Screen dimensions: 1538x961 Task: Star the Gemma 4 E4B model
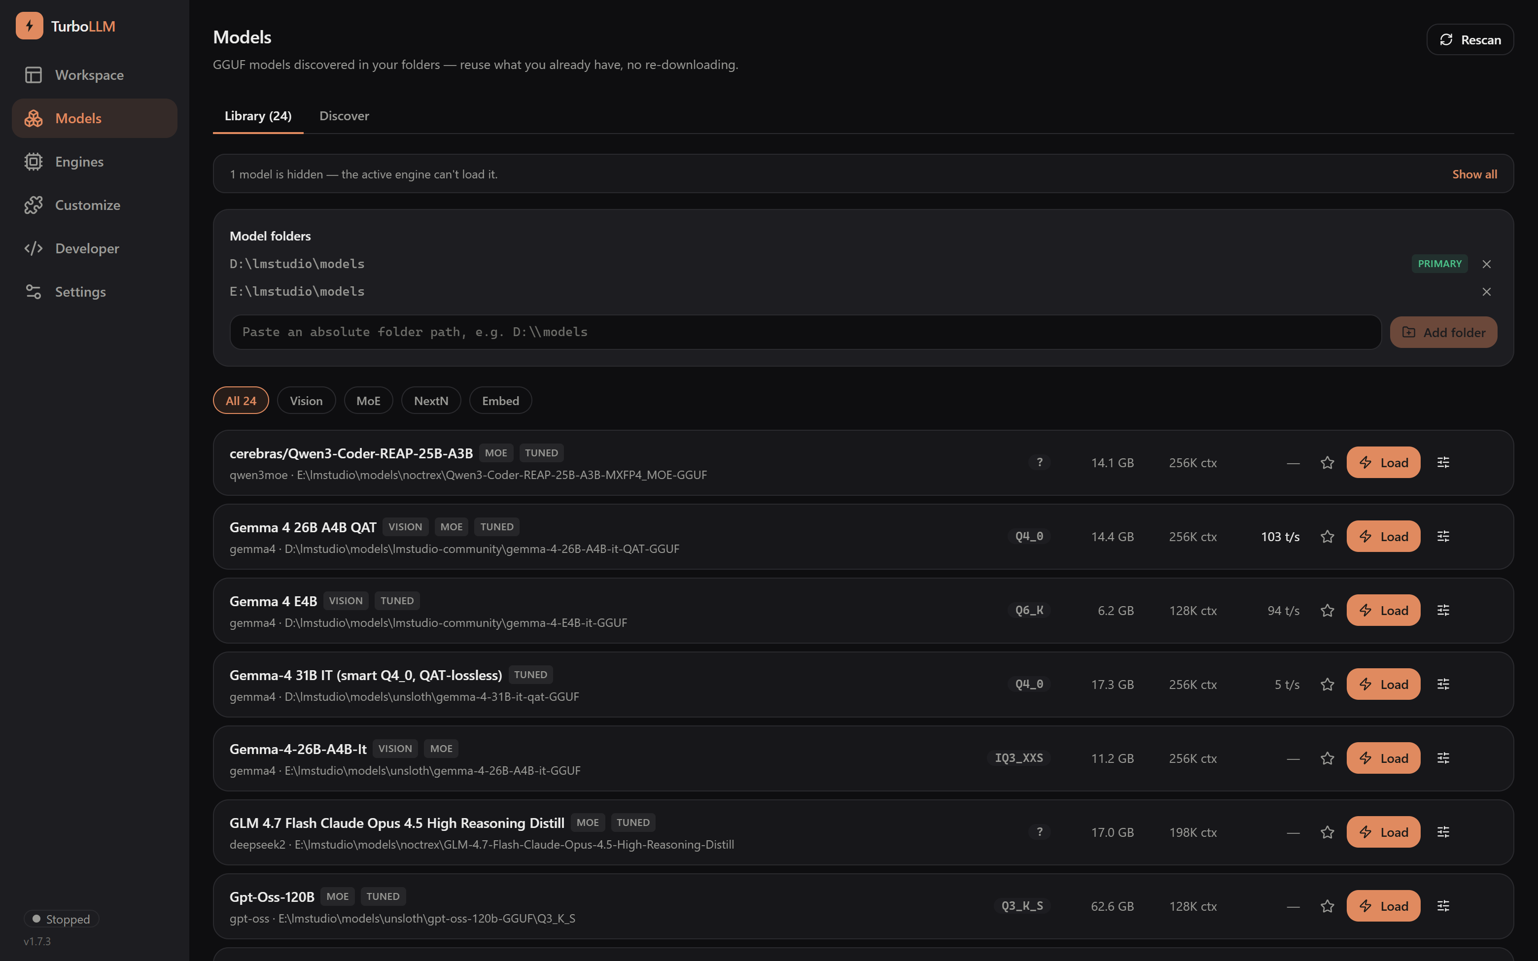(1327, 610)
